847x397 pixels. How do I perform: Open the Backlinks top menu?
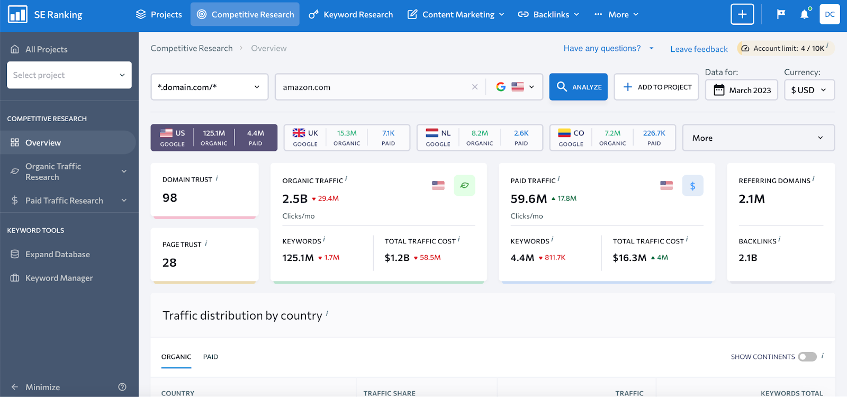point(548,14)
